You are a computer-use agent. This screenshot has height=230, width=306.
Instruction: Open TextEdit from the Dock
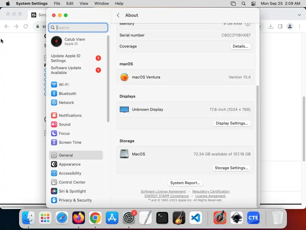click(146, 218)
